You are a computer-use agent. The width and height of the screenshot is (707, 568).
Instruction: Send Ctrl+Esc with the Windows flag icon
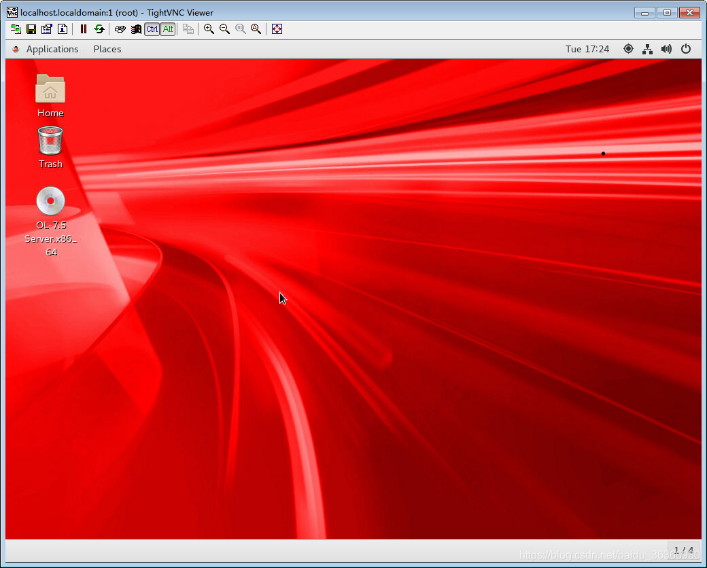(136, 29)
